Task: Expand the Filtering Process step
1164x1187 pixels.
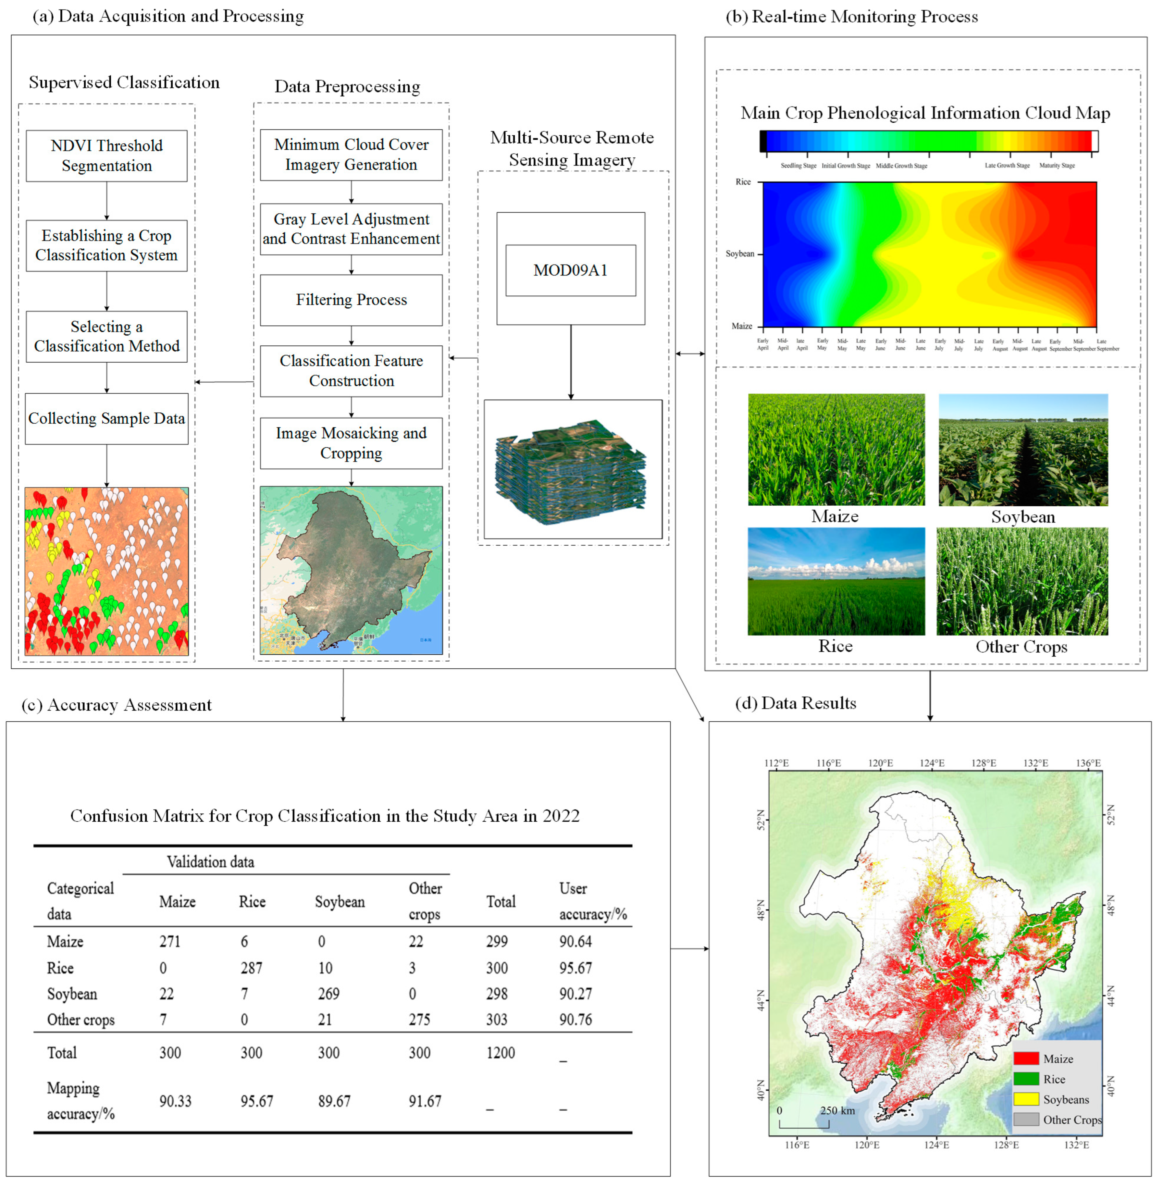Action: coord(350,300)
